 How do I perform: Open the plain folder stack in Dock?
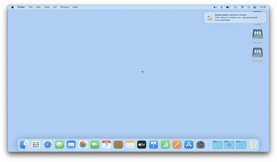217,144
